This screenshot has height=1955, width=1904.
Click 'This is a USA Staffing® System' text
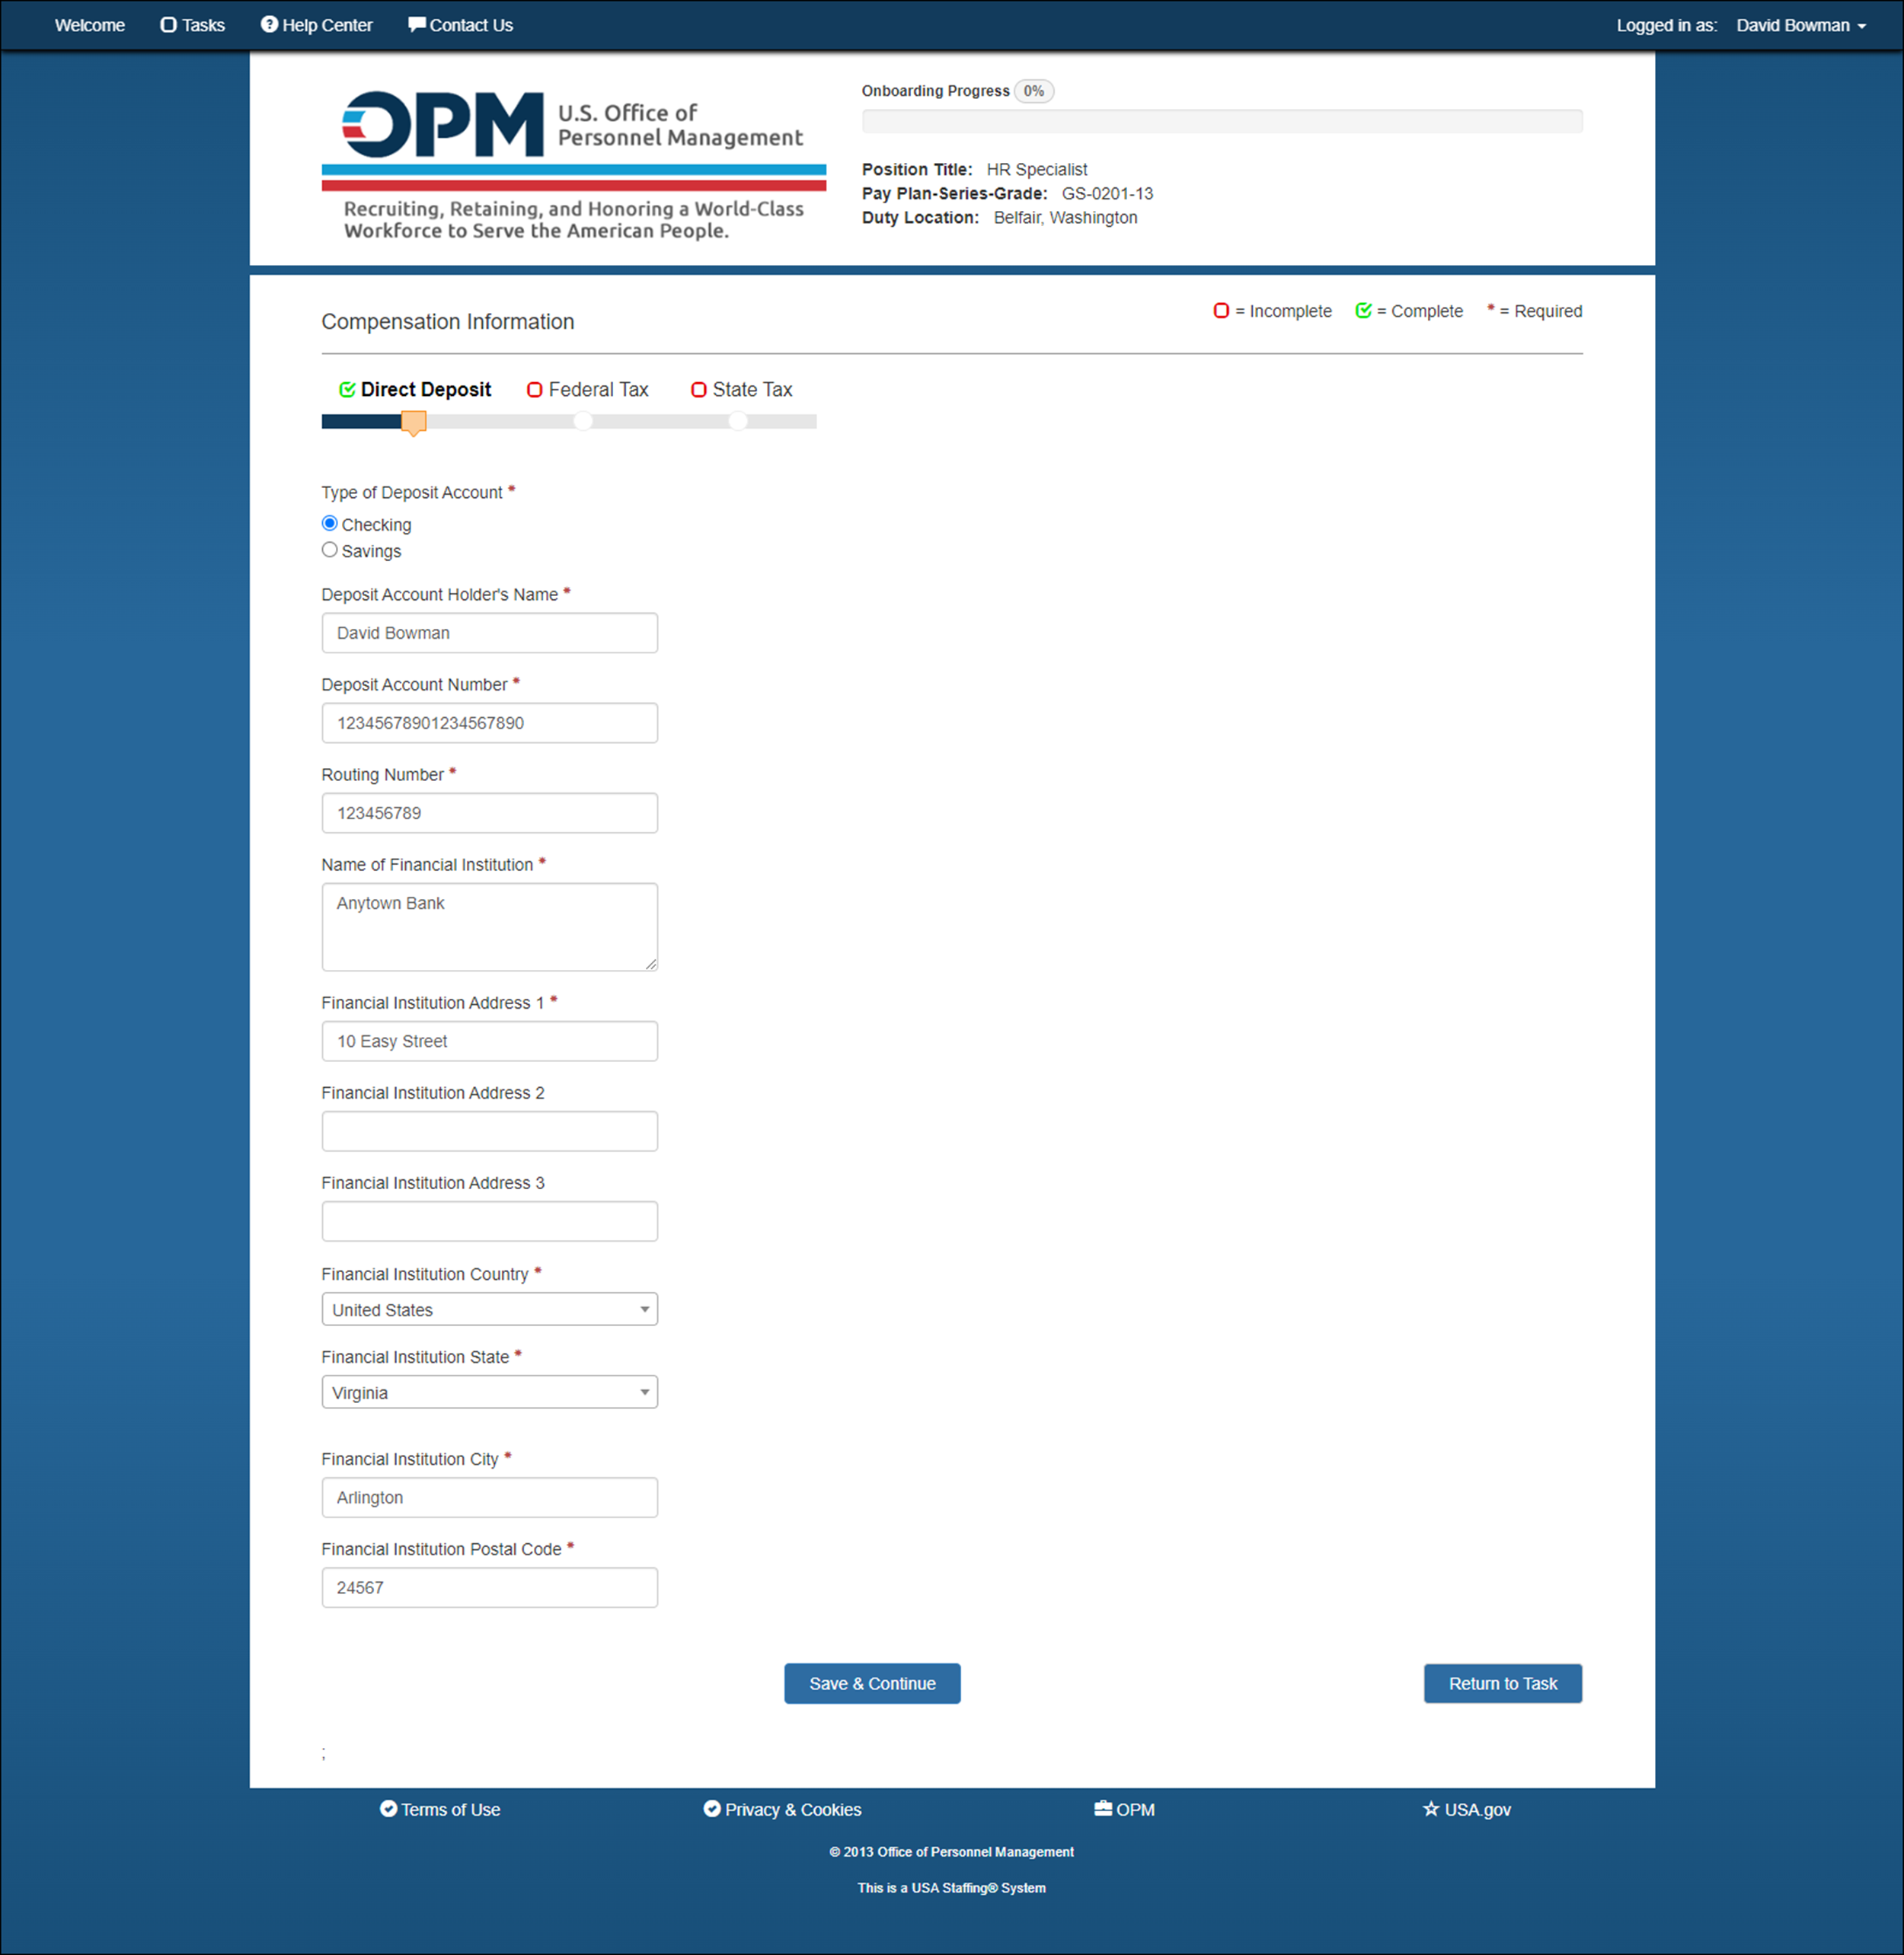tap(951, 1888)
